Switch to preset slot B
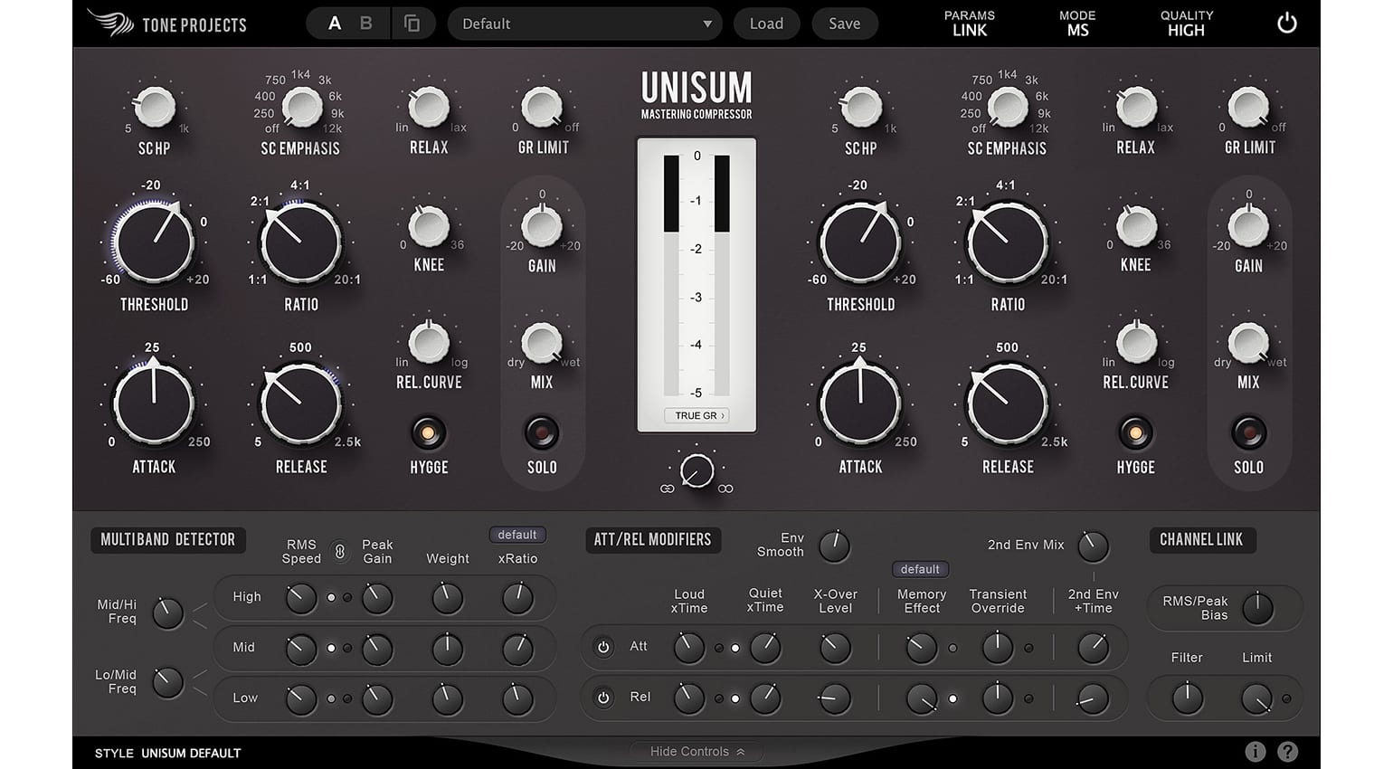The width and height of the screenshot is (1393, 769). coord(365,24)
